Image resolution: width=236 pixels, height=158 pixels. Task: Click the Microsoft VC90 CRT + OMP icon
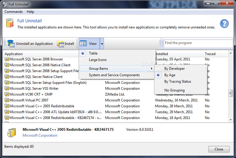6,94
